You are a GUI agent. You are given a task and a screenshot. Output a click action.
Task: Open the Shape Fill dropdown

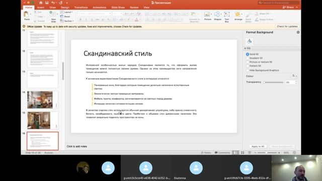click(x=264, y=14)
